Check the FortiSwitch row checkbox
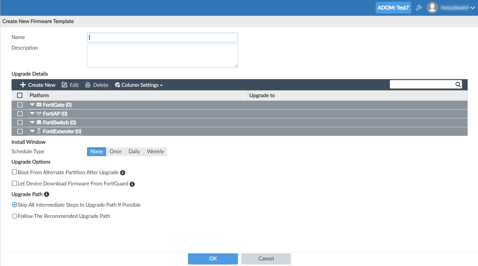478x266 pixels. click(x=20, y=123)
